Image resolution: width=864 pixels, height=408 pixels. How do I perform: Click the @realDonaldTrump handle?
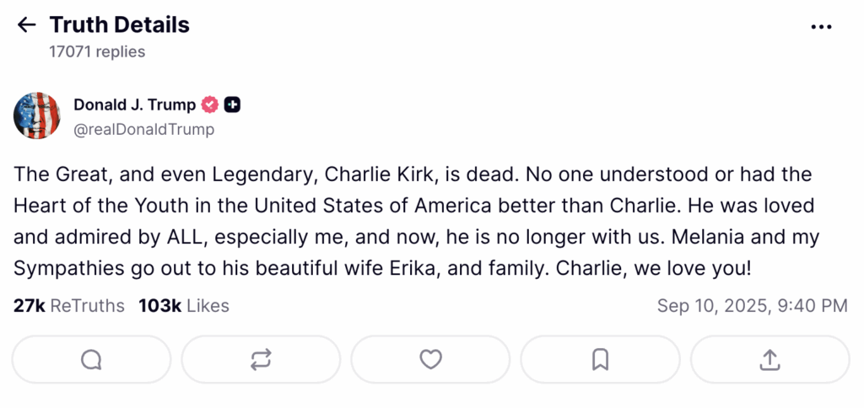pos(144,129)
